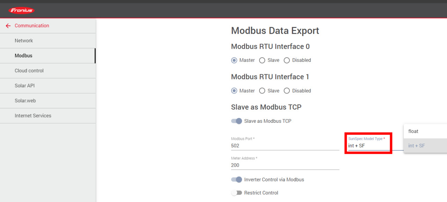Toggle Inverter Control via Modbus

[237, 180]
